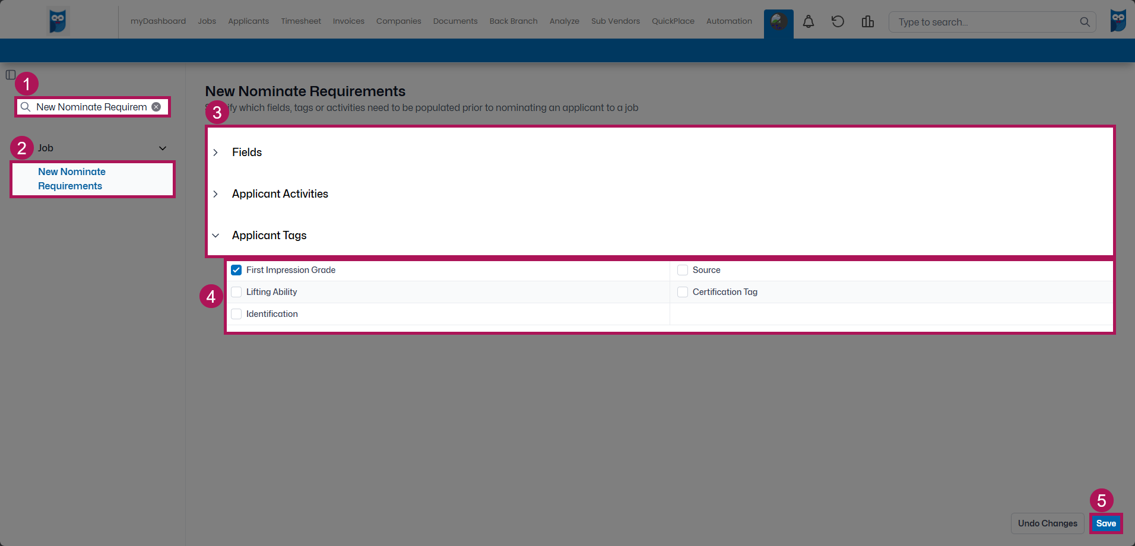
Task: Open the owl user profile icon at top right
Action: point(1118,21)
